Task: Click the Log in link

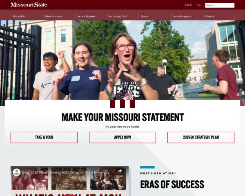Action: pos(188,5)
